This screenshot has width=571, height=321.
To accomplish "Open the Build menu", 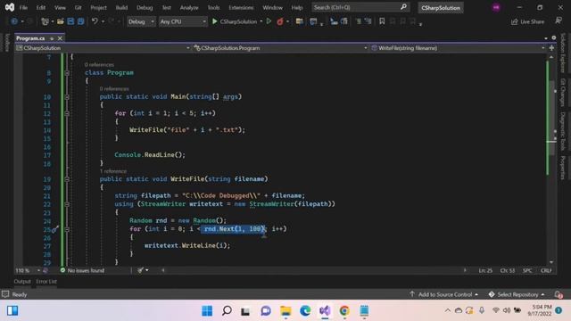I will pyautogui.click(x=121, y=7).
